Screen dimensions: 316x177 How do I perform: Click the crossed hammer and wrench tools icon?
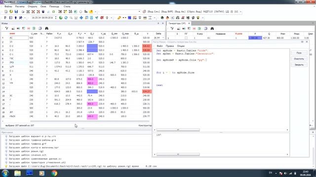(x=21, y=18)
